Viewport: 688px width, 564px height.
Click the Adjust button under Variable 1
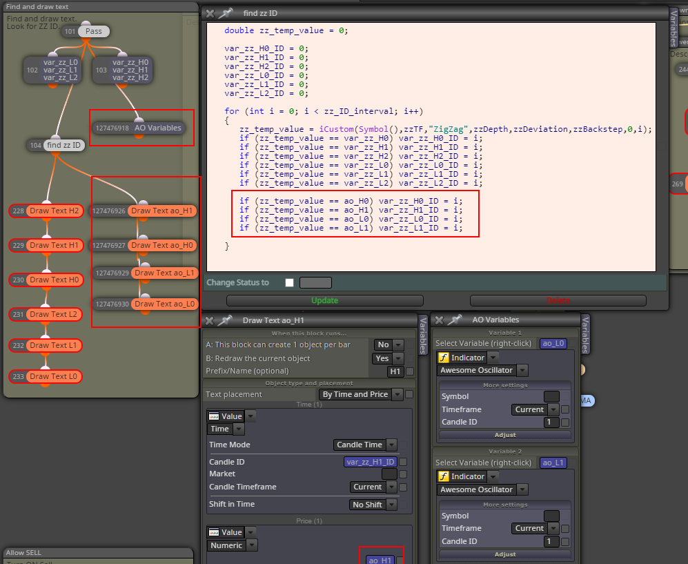(x=505, y=435)
